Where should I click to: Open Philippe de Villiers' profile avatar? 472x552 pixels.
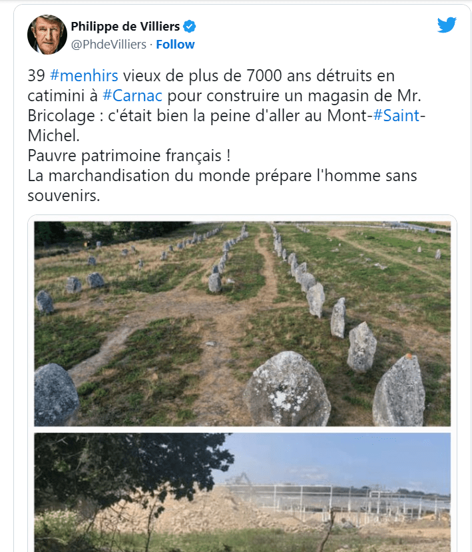tap(47, 35)
